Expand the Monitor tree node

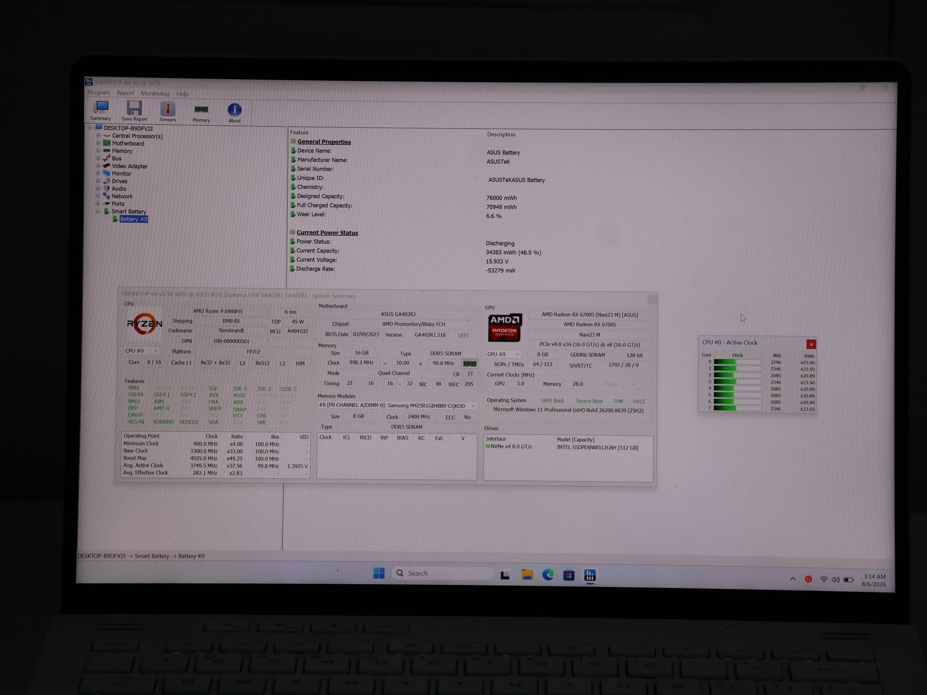(x=98, y=173)
